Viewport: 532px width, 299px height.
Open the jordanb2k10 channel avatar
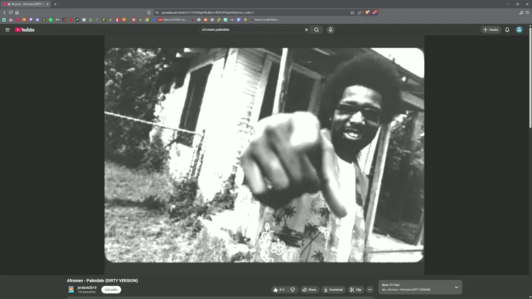point(71,289)
